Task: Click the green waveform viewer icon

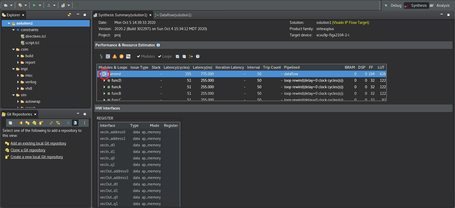Action: (77, 5)
